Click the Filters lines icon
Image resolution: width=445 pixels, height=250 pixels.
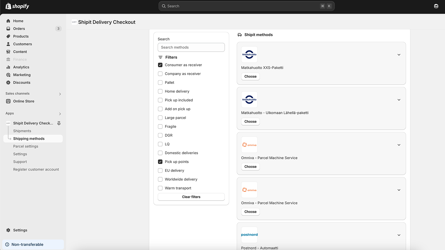pos(160,57)
